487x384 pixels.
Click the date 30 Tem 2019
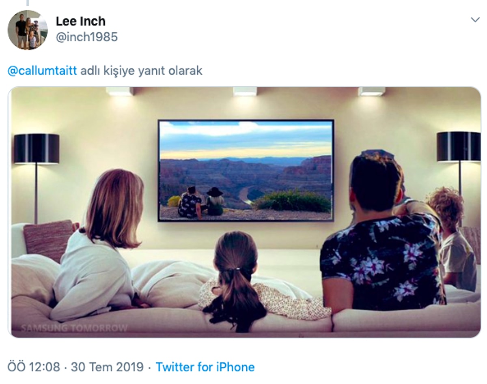click(107, 367)
